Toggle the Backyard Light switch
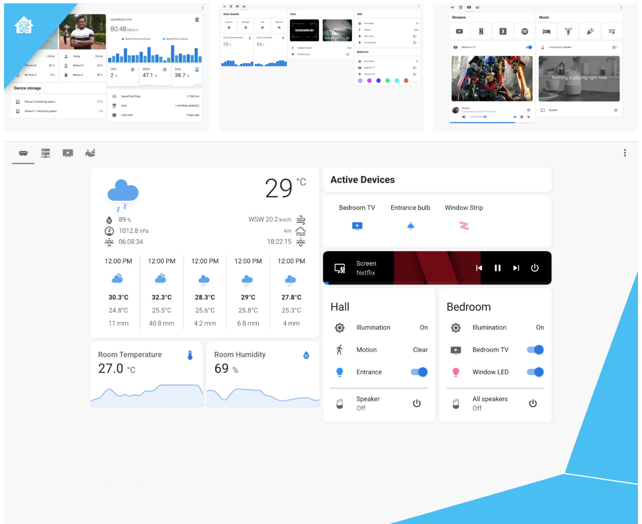 click(x=348, y=54)
